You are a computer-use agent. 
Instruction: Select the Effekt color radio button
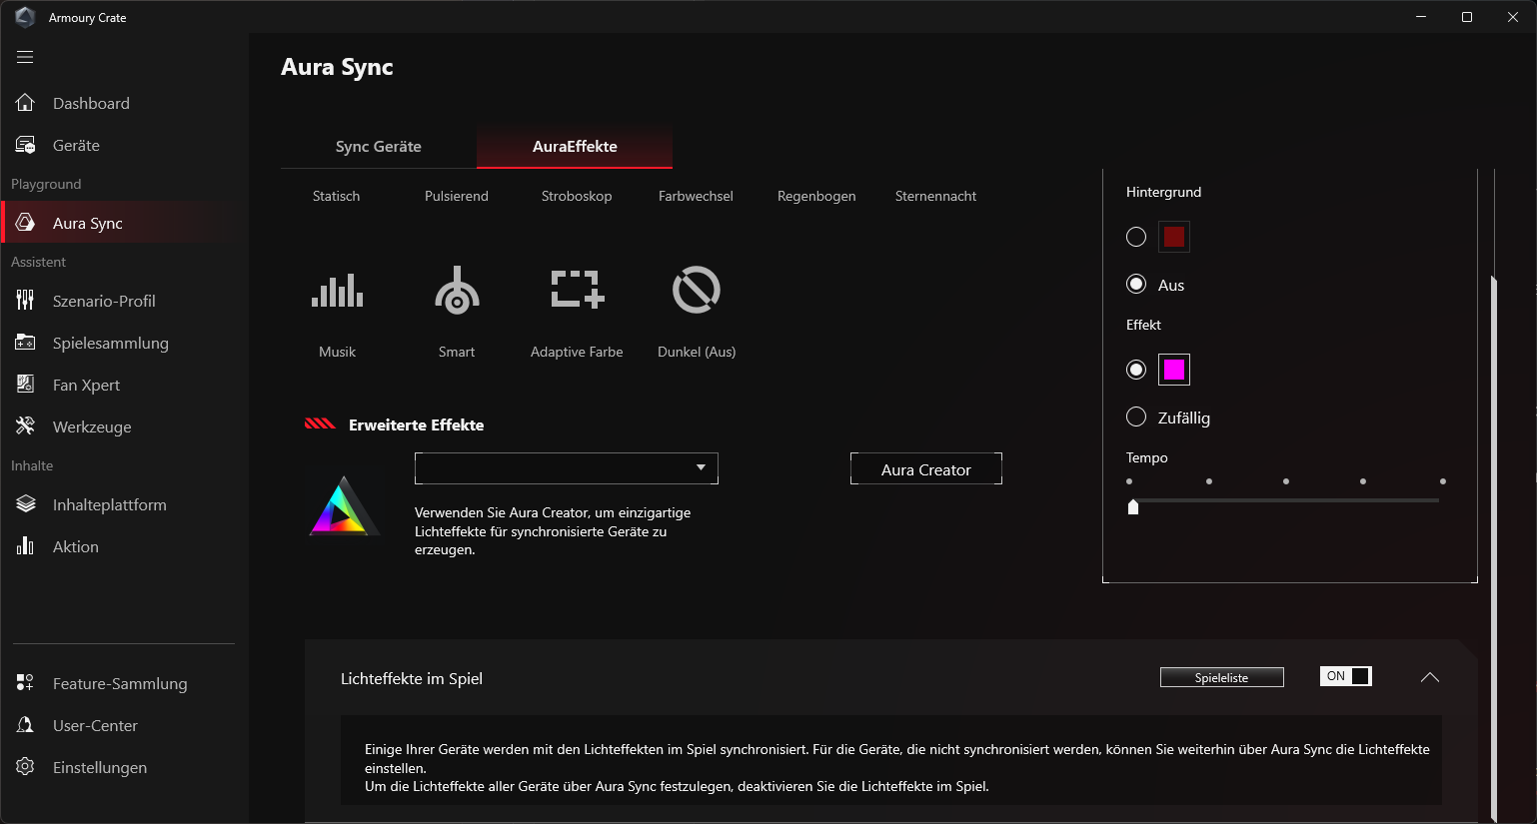pos(1136,370)
